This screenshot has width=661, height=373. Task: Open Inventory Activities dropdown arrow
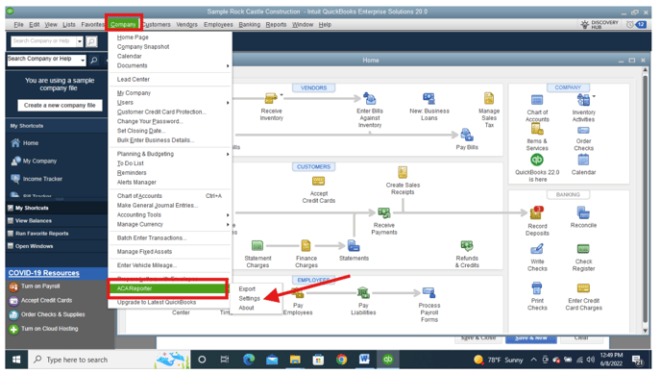coord(594,96)
